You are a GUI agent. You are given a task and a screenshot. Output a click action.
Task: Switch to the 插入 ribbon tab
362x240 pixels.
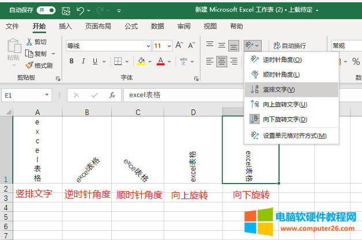tap(66, 26)
